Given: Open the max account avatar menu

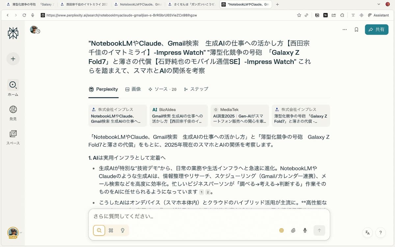Looking at the screenshot, I should pyautogui.click(x=13, y=233).
